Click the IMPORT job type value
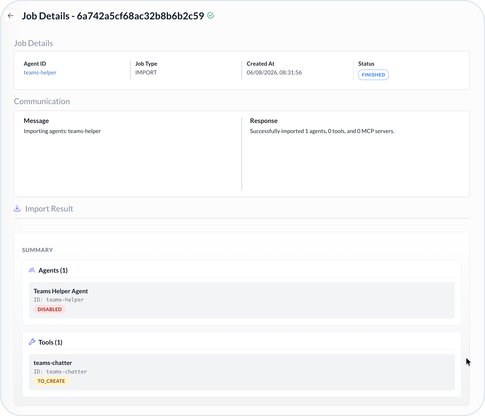Screen dimensions: 485x416 pos(146,72)
